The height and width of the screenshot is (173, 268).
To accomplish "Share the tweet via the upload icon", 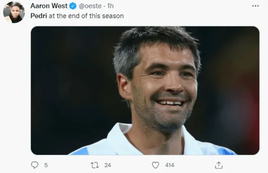I will click(218, 165).
